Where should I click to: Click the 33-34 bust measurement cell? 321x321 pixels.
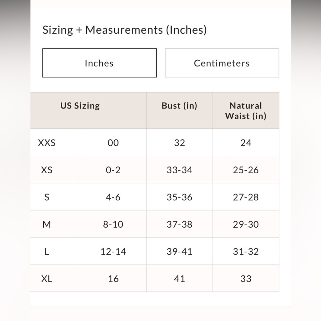[179, 170]
